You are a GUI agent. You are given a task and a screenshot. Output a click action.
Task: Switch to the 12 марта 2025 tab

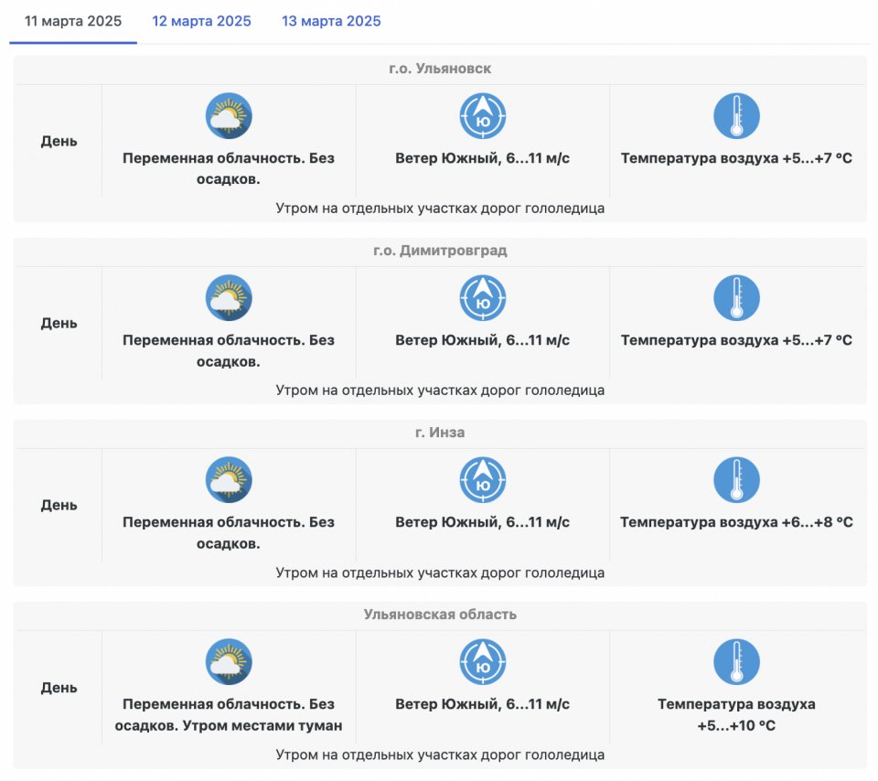click(x=201, y=21)
